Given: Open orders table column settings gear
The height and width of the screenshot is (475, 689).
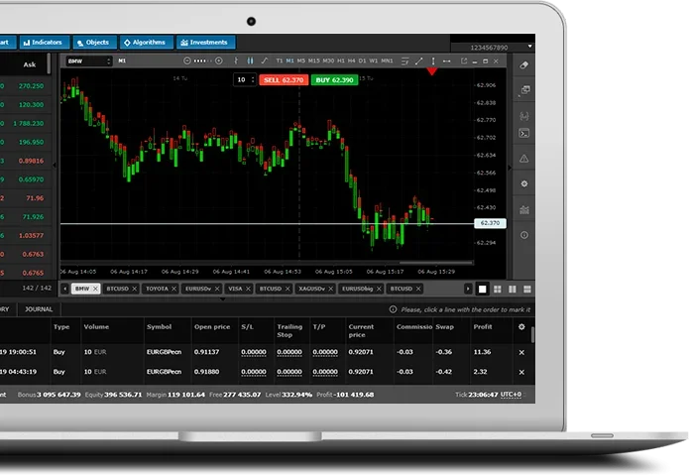Looking at the screenshot, I should click(x=521, y=327).
